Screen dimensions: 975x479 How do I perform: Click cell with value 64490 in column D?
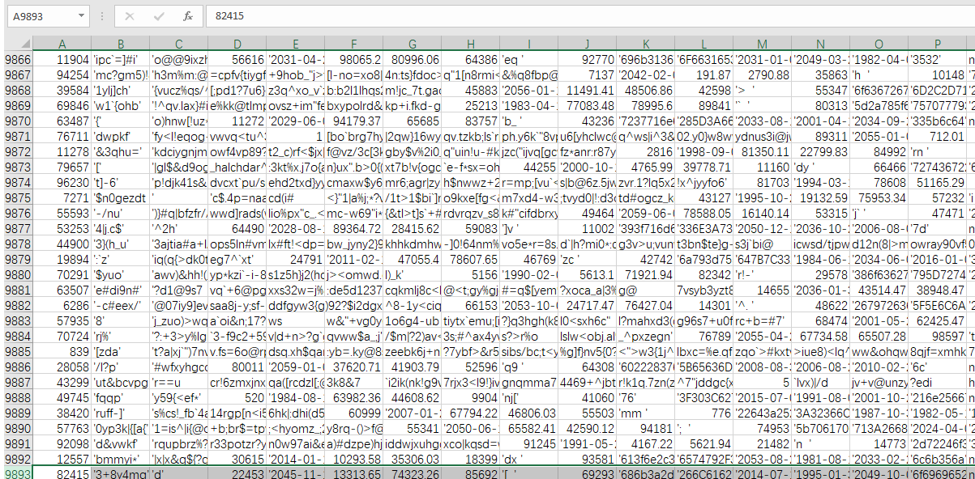(x=237, y=227)
